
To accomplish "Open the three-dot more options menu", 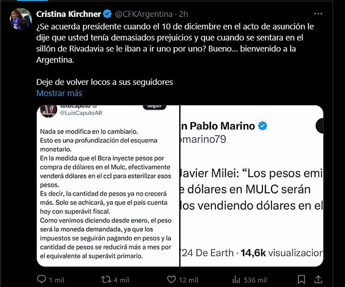I will pos(318,13).
